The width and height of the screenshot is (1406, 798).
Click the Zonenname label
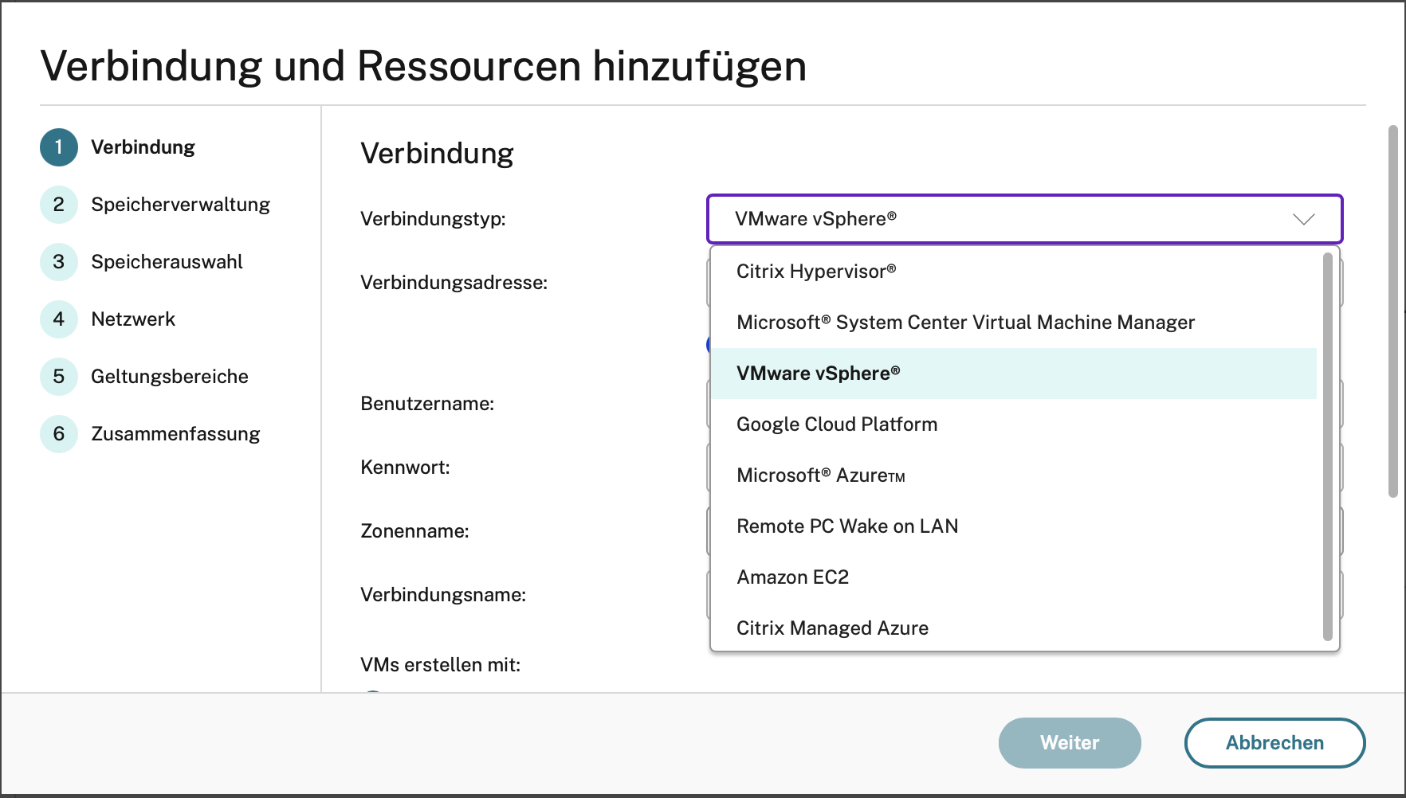coord(414,531)
